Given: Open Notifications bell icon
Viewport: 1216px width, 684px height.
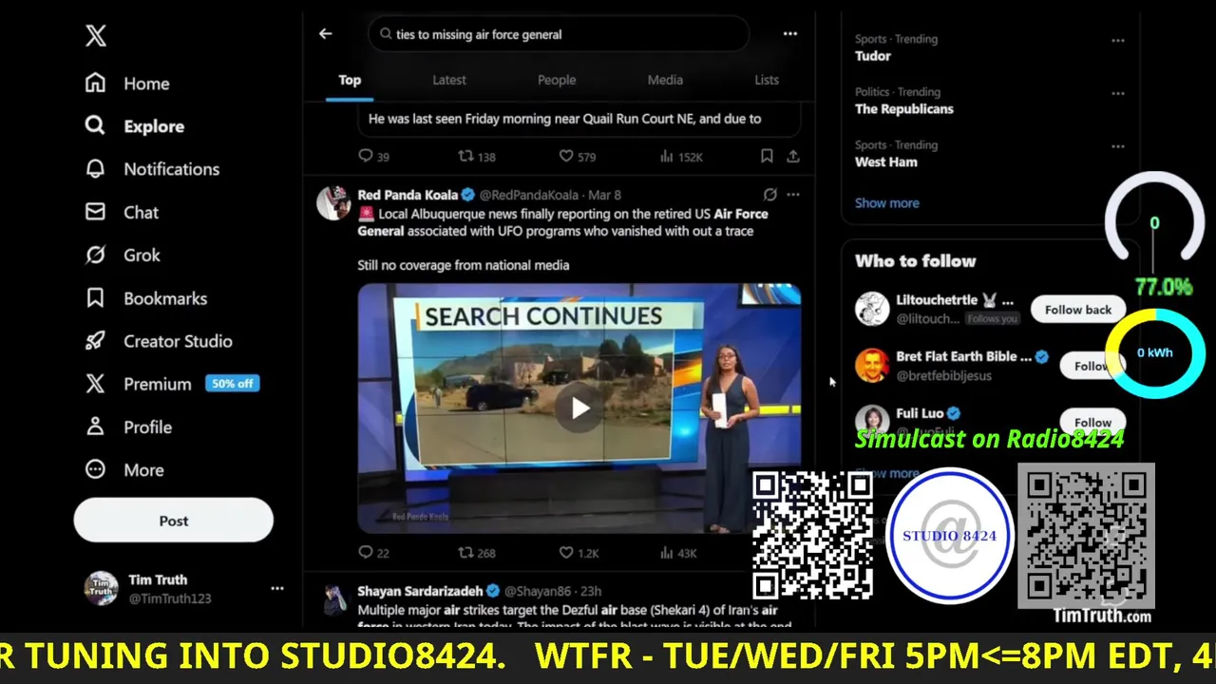Looking at the screenshot, I should click(x=95, y=169).
